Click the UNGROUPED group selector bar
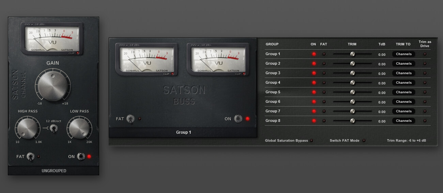 [x=54, y=171]
